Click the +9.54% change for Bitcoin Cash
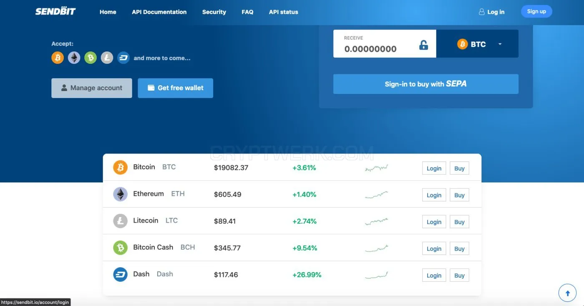Screen dimensions: 584x306 point(305,248)
